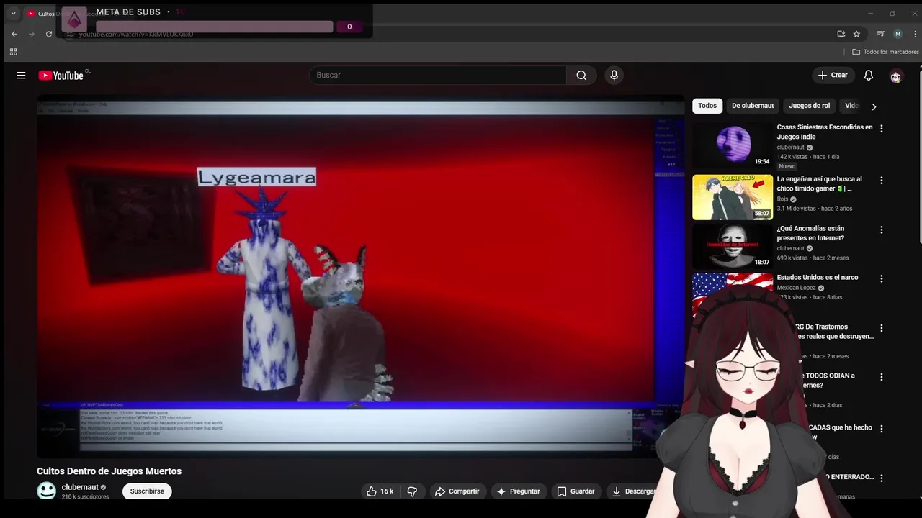Open the YouTube guide hamburger menu
The height and width of the screenshot is (518, 922).
pyautogui.click(x=21, y=76)
